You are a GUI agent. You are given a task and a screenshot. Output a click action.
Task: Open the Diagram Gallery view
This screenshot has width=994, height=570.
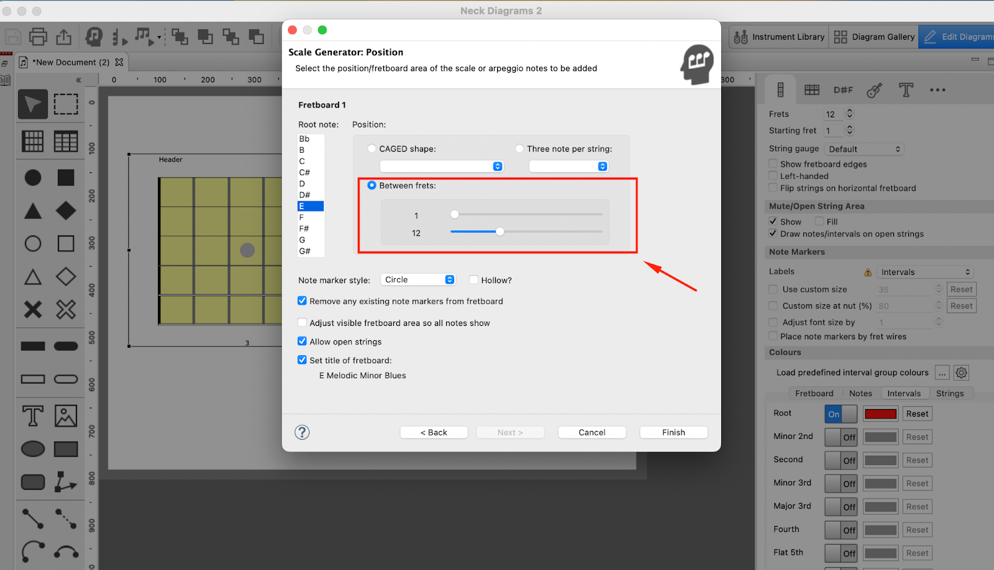click(x=874, y=37)
